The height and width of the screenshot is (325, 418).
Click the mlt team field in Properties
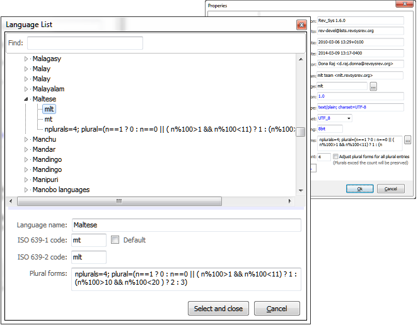coord(359,76)
